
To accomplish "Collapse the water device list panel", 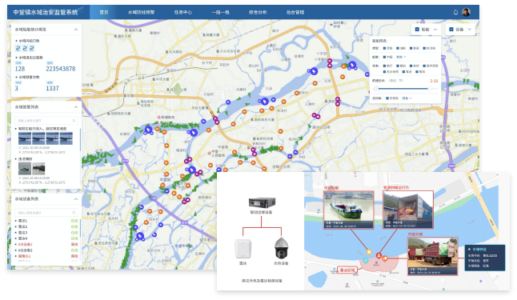I will pyautogui.click(x=76, y=199).
